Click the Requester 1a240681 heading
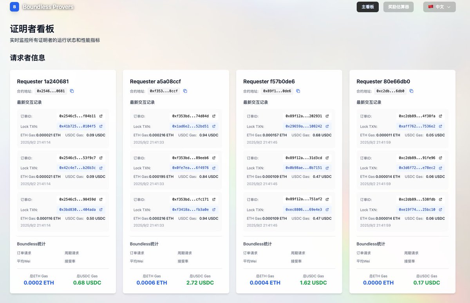The image size is (470, 303). coord(43,81)
